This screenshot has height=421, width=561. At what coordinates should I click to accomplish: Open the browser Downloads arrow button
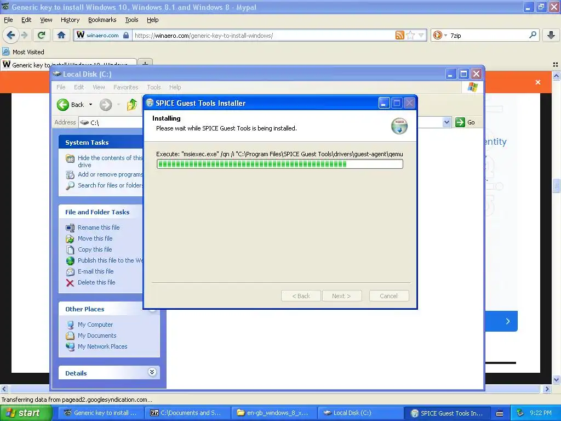(x=551, y=35)
